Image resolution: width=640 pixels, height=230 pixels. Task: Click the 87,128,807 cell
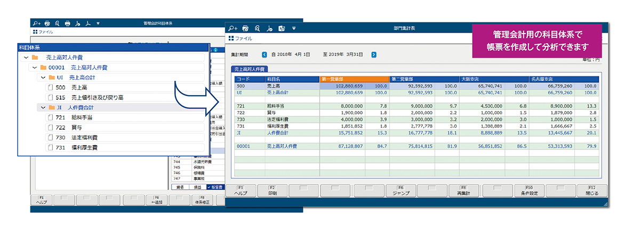tap(342, 146)
